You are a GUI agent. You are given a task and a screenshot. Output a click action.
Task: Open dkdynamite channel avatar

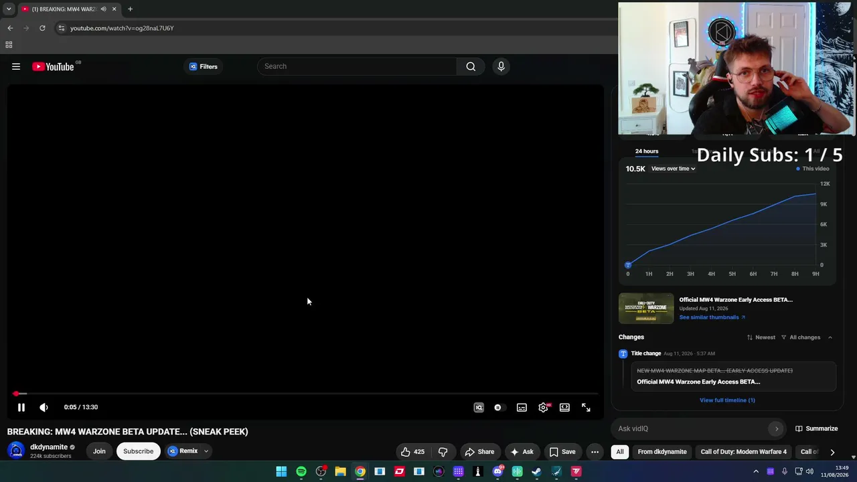pyautogui.click(x=16, y=451)
